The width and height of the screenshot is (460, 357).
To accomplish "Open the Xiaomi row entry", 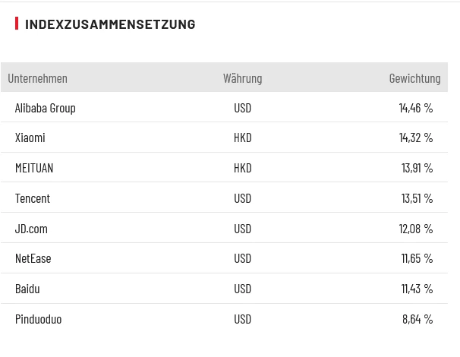I will [x=30, y=137].
